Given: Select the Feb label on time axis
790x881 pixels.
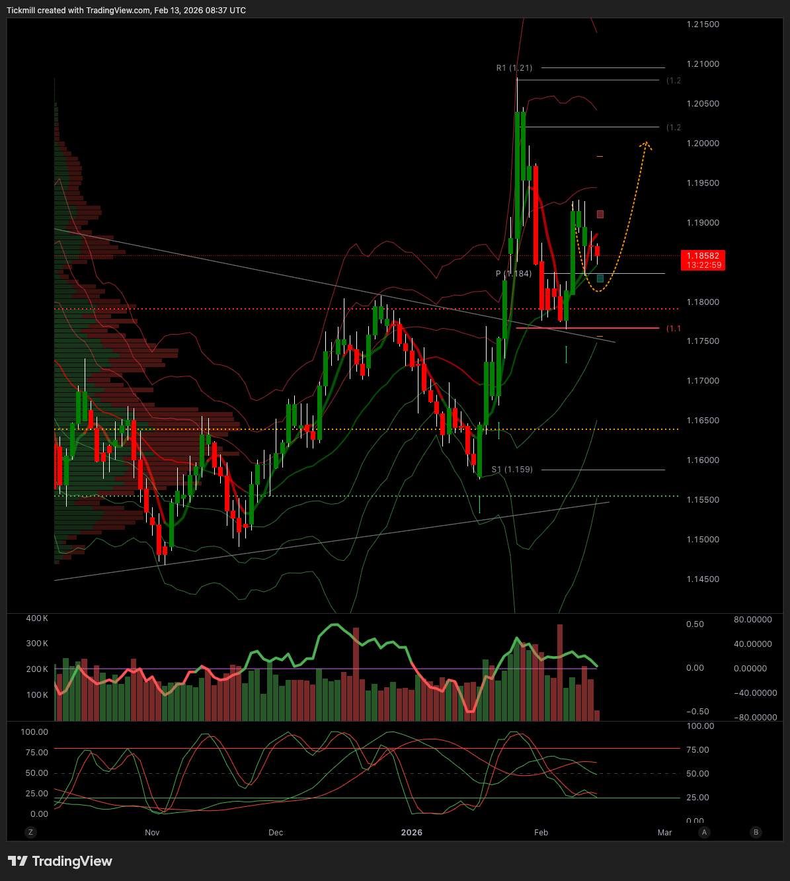Looking at the screenshot, I should 541,833.
